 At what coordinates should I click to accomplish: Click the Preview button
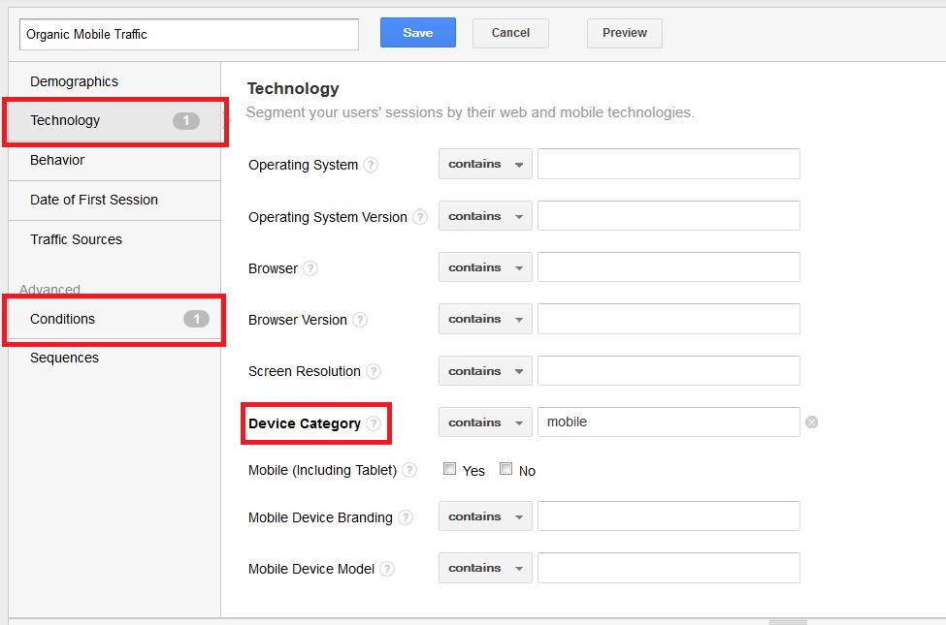click(x=625, y=33)
